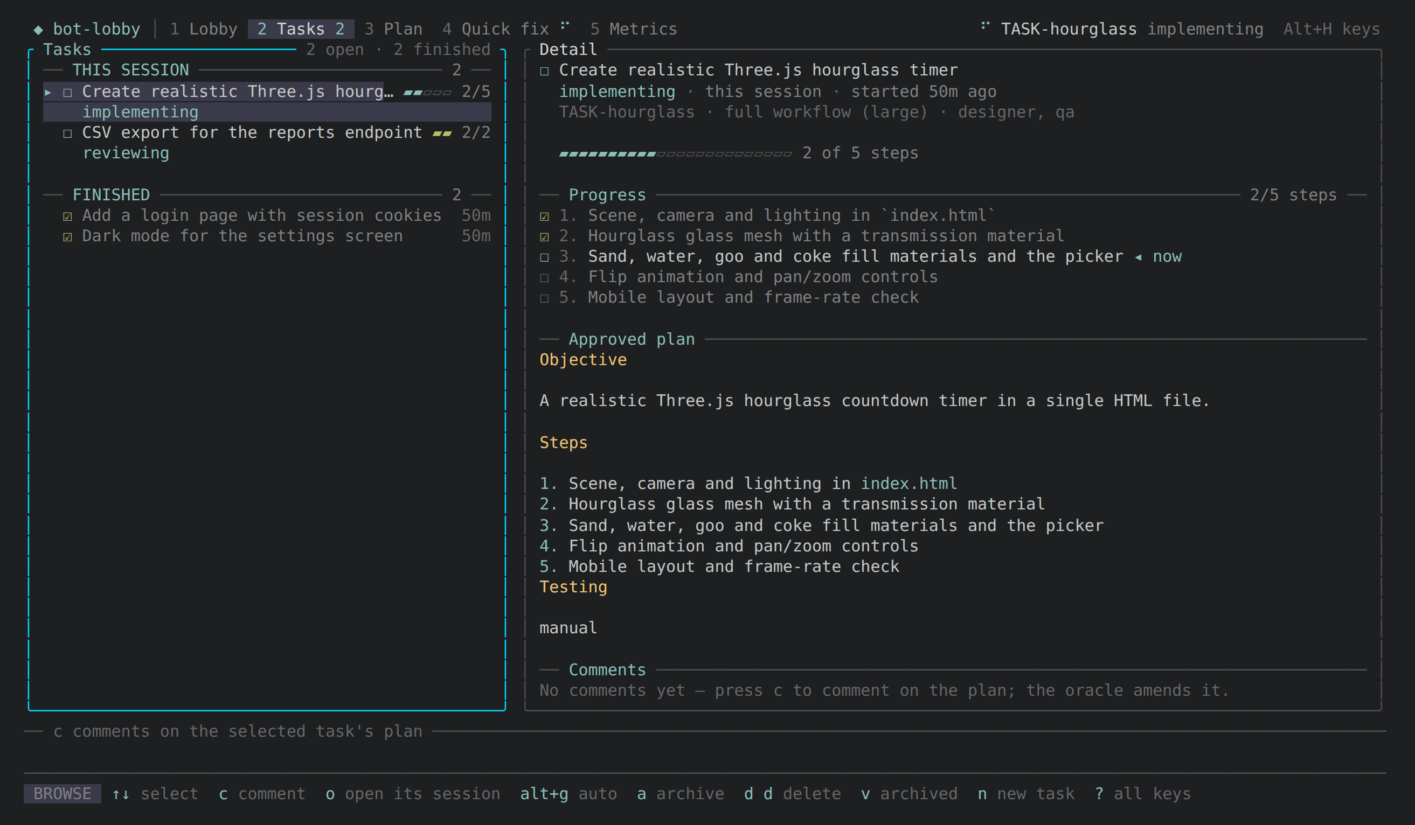This screenshot has width=1415, height=825.
Task: Toggle the checkbox for step 2 Hourglass glass mesh
Action: pyautogui.click(x=545, y=237)
